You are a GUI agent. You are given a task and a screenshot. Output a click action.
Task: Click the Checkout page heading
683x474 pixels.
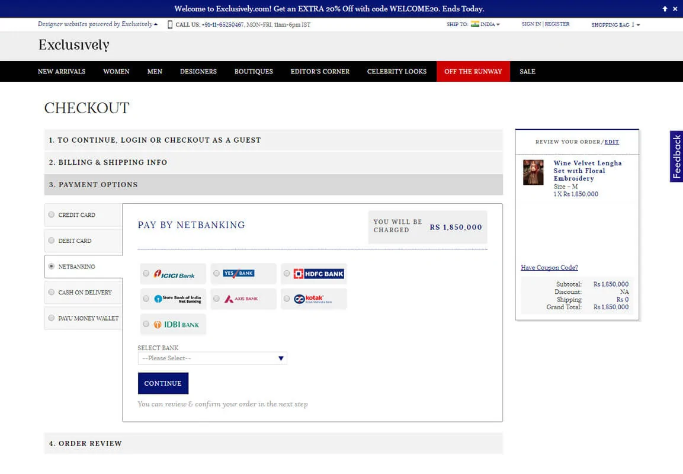pos(86,108)
